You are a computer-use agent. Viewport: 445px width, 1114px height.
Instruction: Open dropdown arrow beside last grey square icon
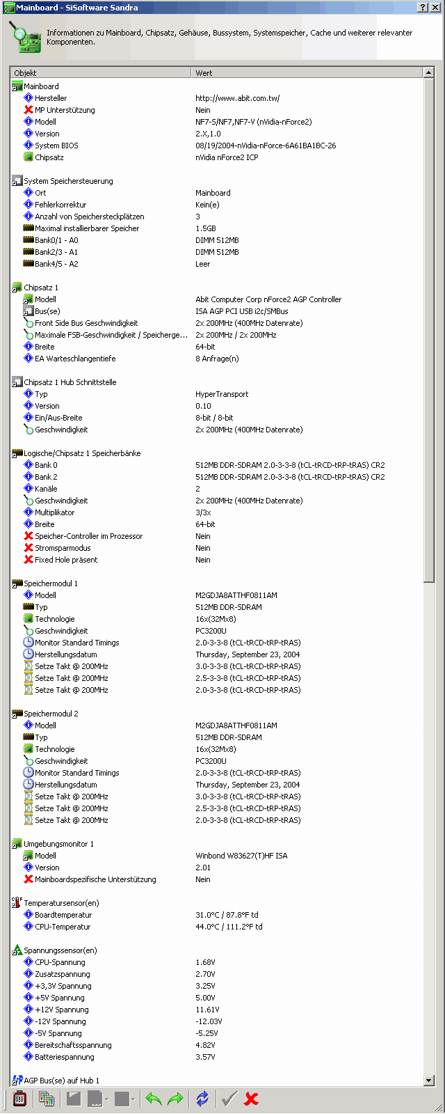pos(133,1099)
